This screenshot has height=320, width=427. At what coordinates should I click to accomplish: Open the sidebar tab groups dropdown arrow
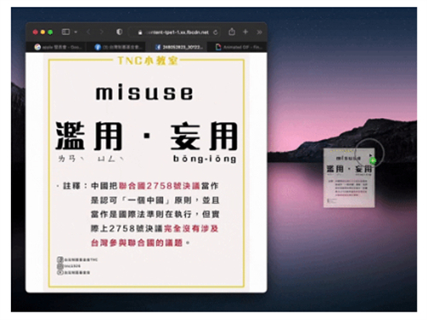coord(76,32)
